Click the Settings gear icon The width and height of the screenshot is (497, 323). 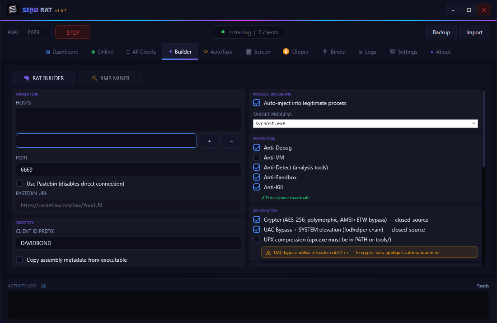click(392, 51)
